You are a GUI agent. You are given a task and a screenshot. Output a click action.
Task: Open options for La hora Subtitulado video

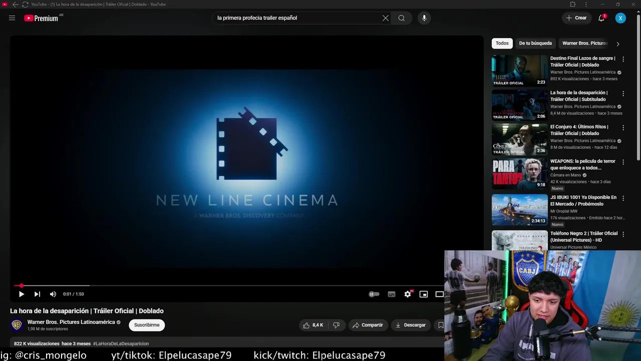click(623, 93)
